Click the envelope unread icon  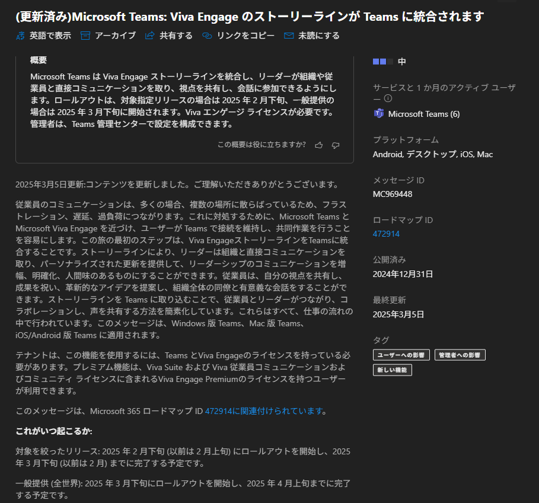(289, 36)
